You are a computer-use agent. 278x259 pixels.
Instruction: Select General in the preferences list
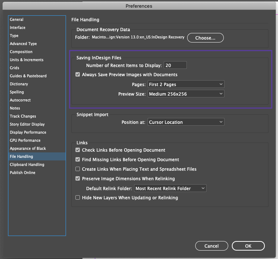(17, 20)
